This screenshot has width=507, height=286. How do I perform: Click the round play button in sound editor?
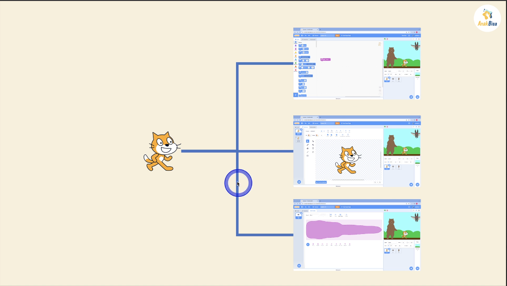click(308, 244)
